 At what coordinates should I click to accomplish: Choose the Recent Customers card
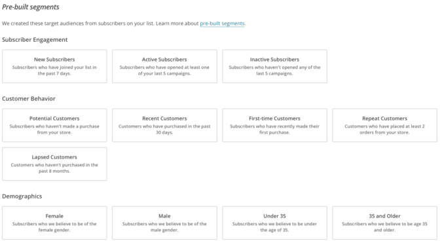(164, 125)
